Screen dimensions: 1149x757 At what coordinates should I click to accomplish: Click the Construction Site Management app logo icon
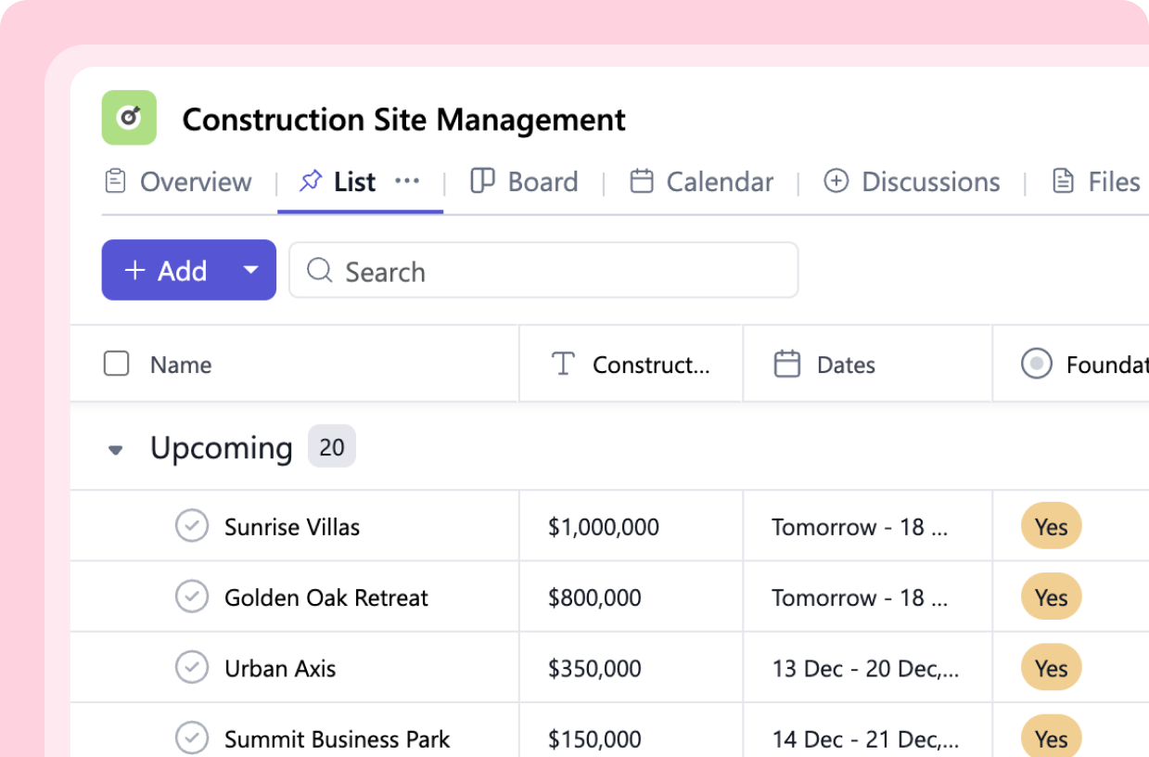pyautogui.click(x=129, y=118)
